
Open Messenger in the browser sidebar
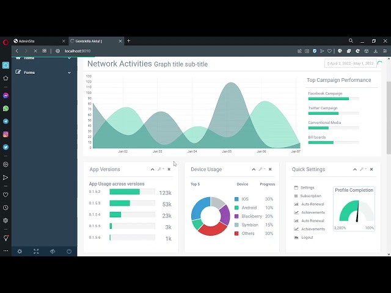tap(5, 96)
